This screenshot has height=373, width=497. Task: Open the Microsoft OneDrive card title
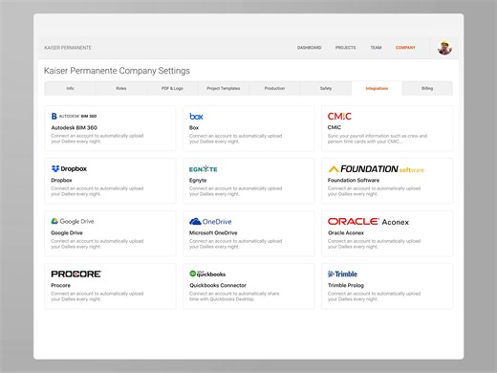(213, 232)
